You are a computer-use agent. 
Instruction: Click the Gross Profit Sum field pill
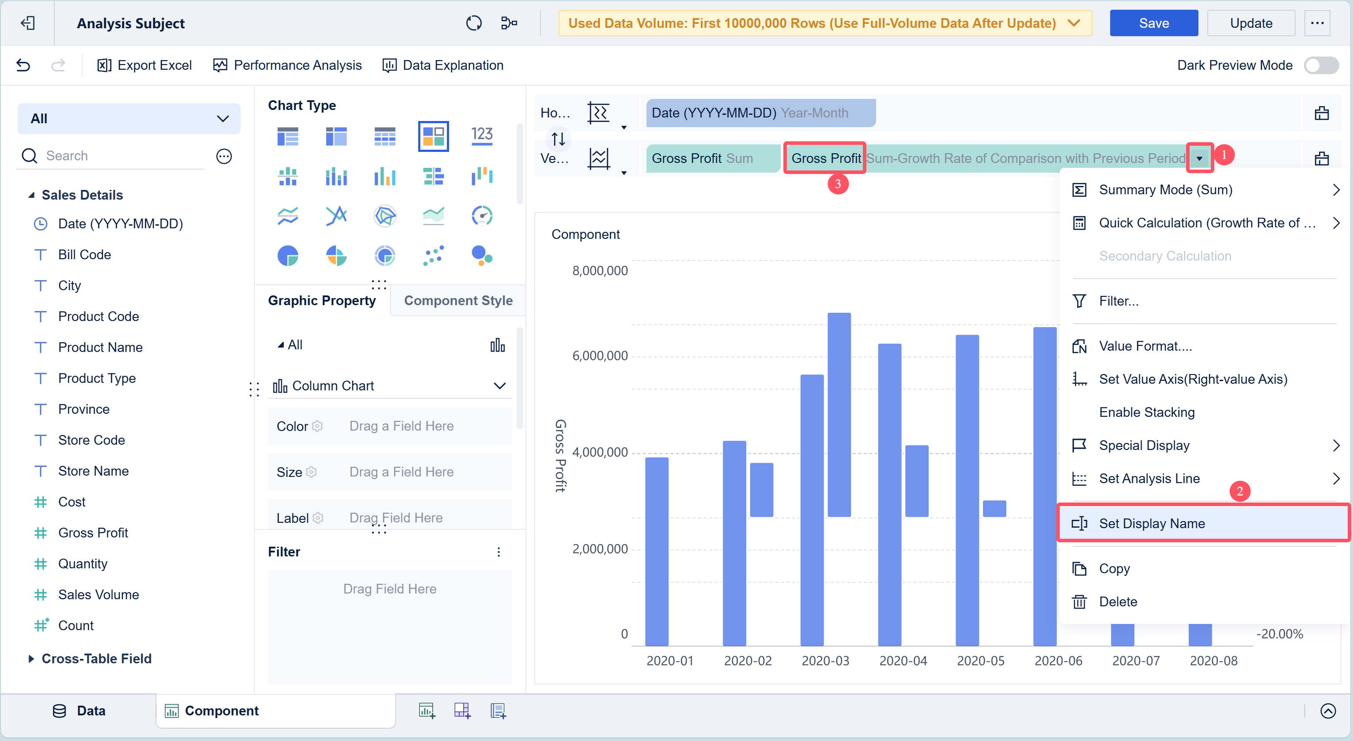(713, 158)
